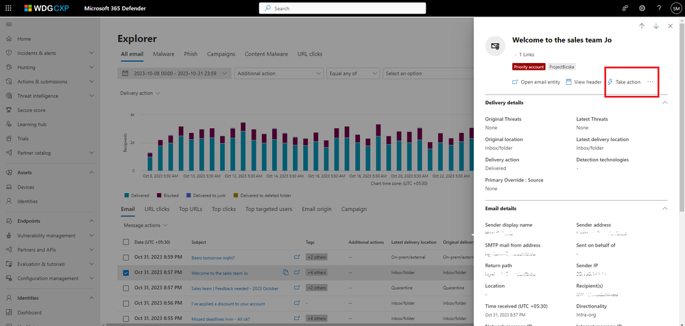
Task: Open the community icon in top bar
Action: point(625,8)
